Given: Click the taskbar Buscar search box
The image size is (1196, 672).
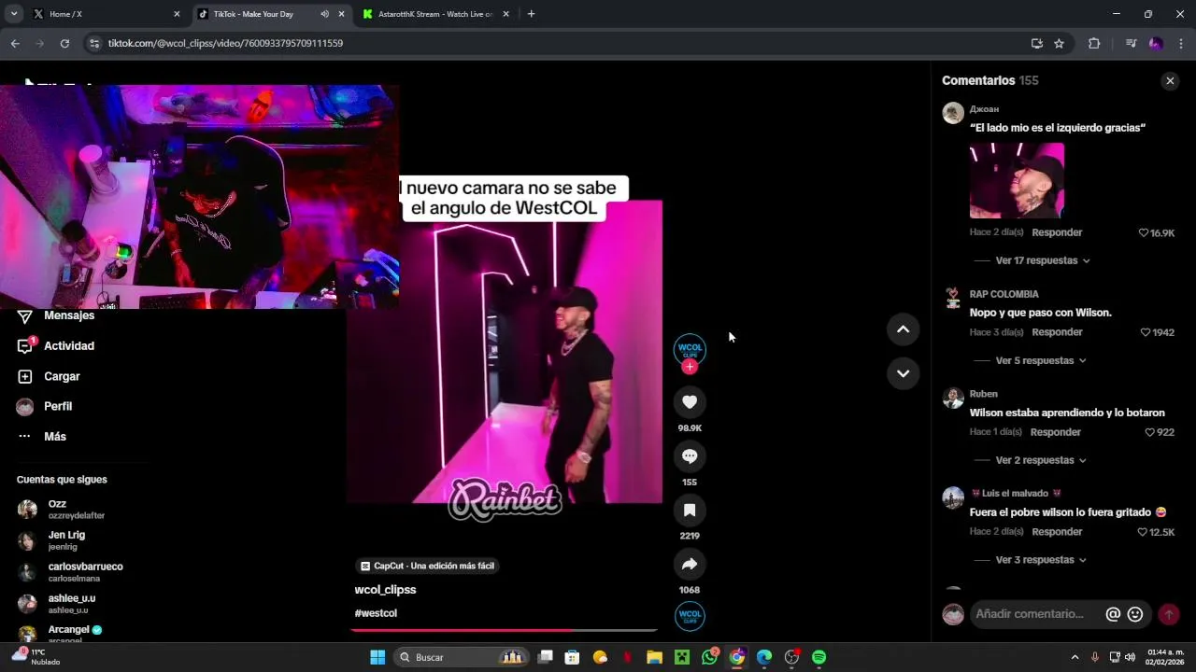Looking at the screenshot, I should [x=463, y=657].
